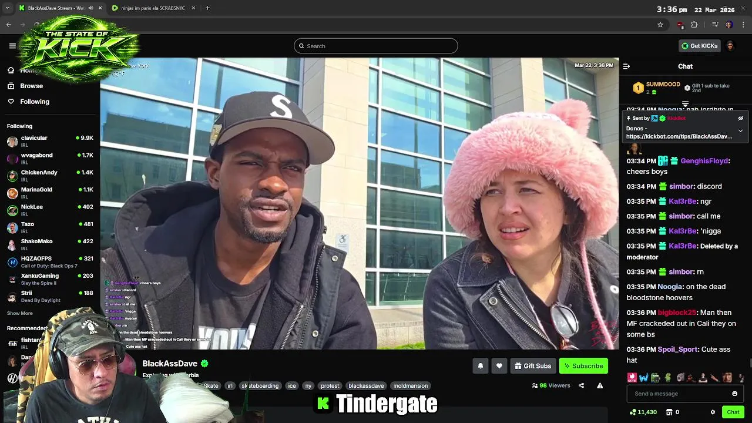This screenshot has width=752, height=423.
Task: Open the Following sidebar page
Action: click(35, 102)
